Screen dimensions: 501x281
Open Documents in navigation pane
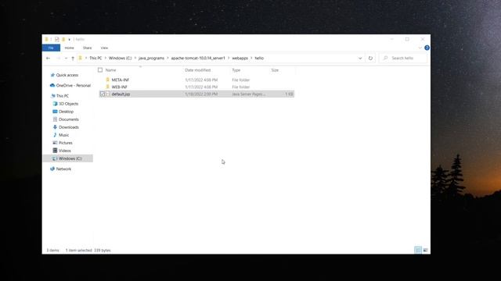pos(69,119)
